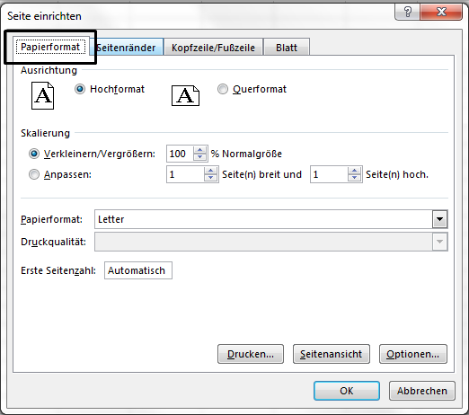The width and height of the screenshot is (469, 415).
Task: Open the Seitenränder tab
Action: click(126, 48)
